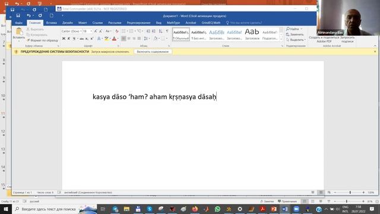The image size is (380, 214).
Task: Increase paragraph indent
Action: 154,32
